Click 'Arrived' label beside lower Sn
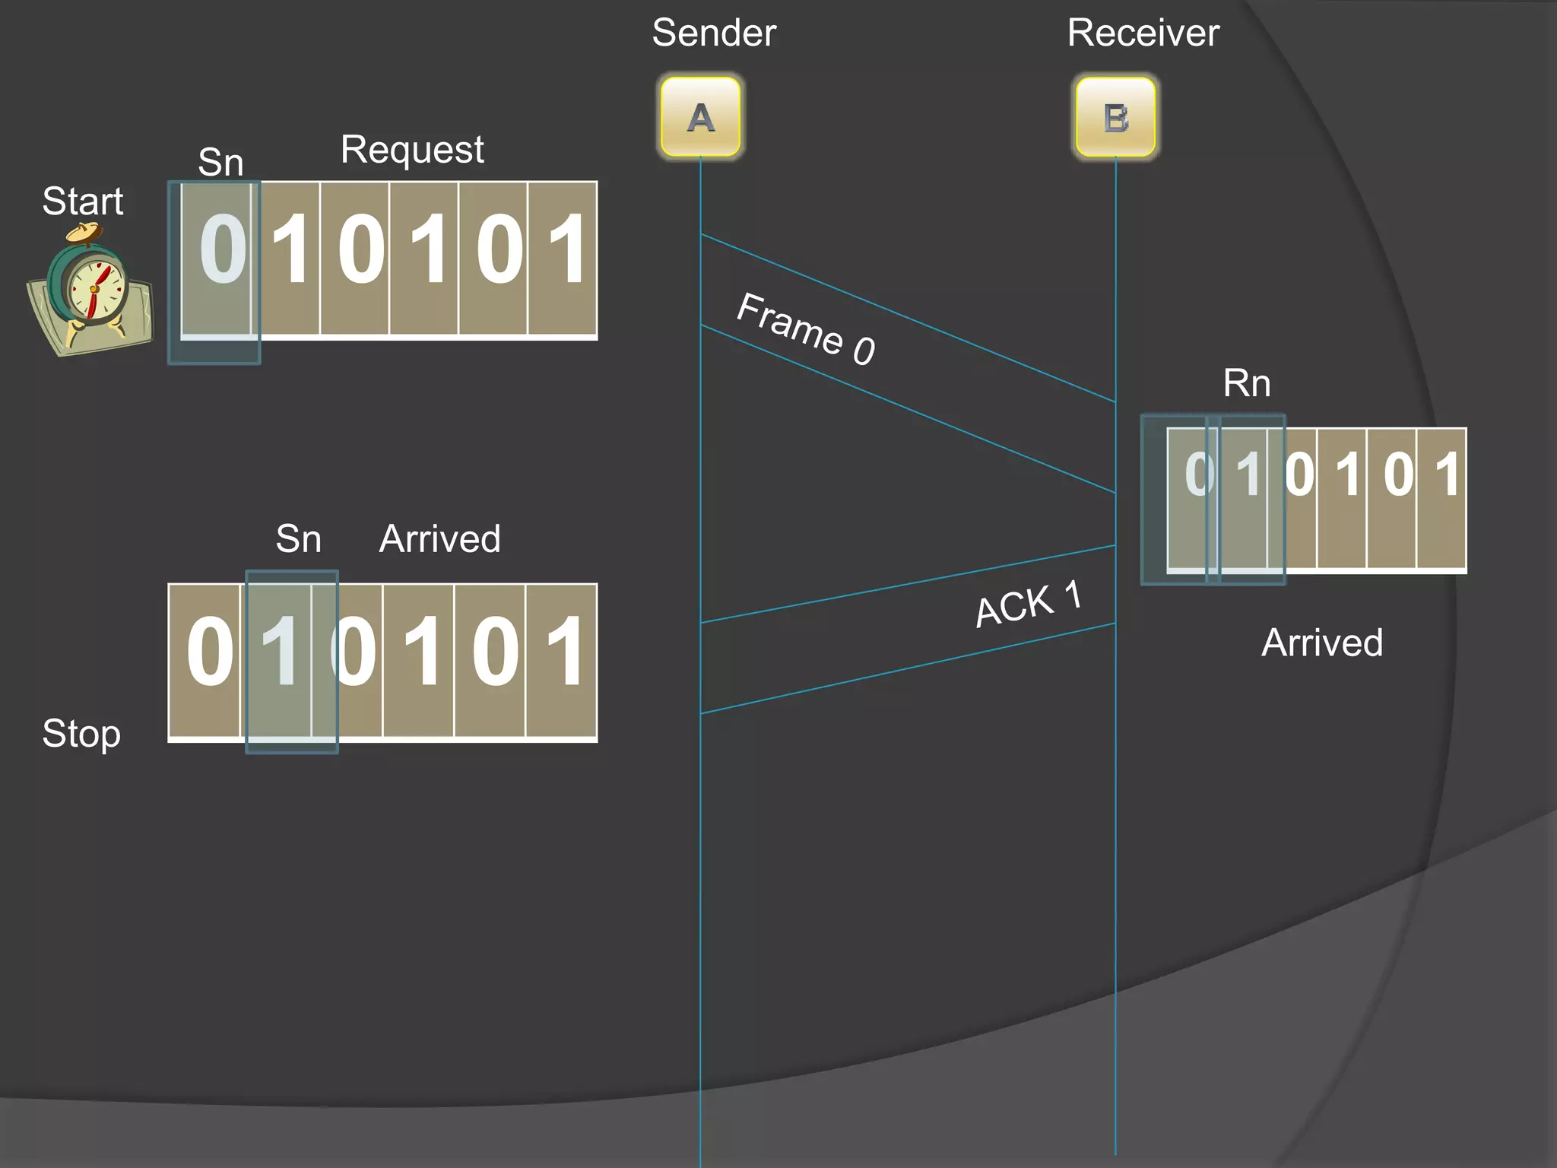The width and height of the screenshot is (1557, 1168). click(x=440, y=539)
